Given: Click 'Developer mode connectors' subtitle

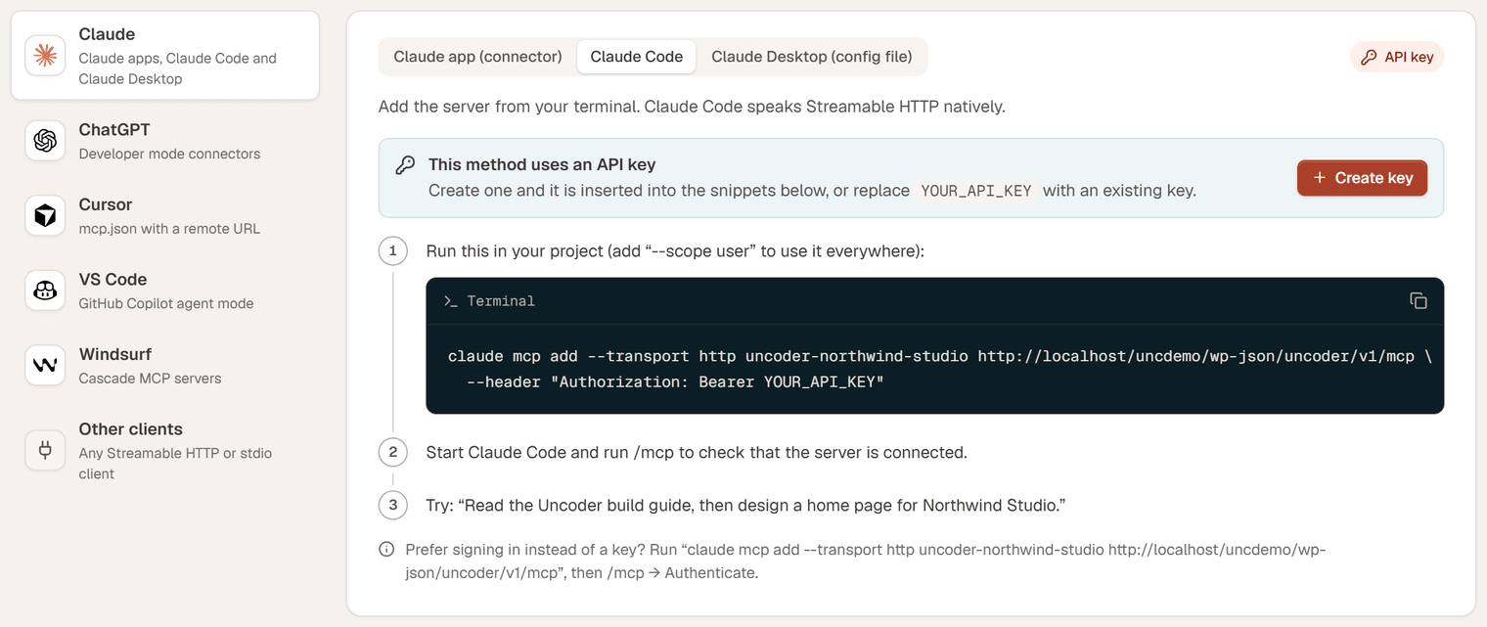Looking at the screenshot, I should [169, 154].
